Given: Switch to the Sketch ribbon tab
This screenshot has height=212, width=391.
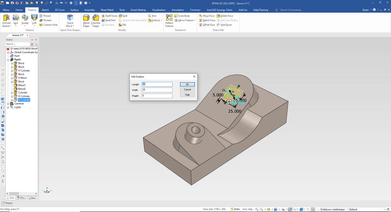Looking at the screenshot, I should click(x=45, y=10).
